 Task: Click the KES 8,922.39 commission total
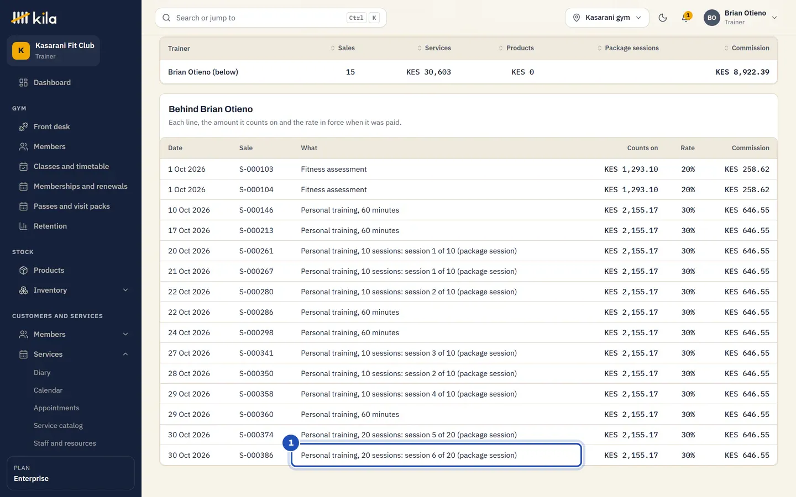point(742,72)
